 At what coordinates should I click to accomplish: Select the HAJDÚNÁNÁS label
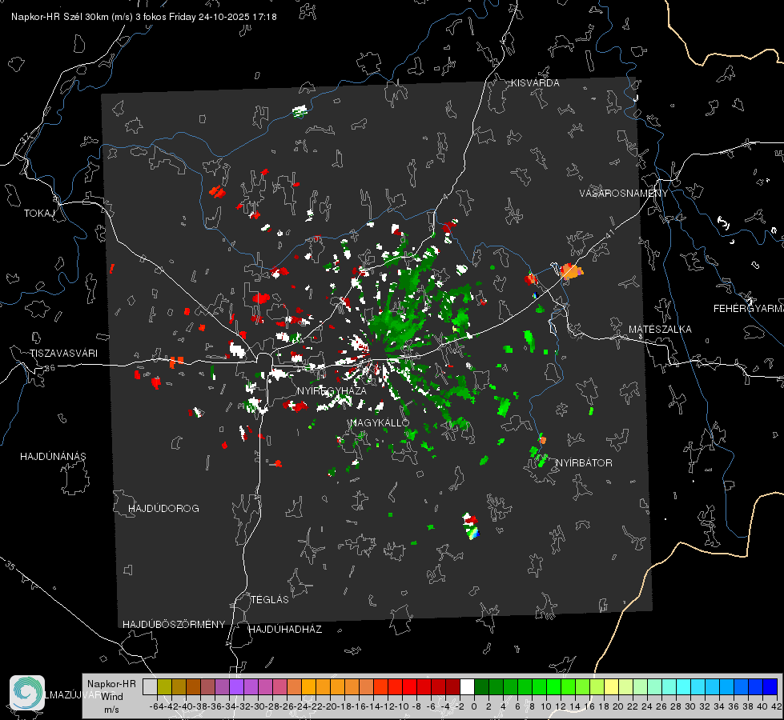tap(53, 456)
